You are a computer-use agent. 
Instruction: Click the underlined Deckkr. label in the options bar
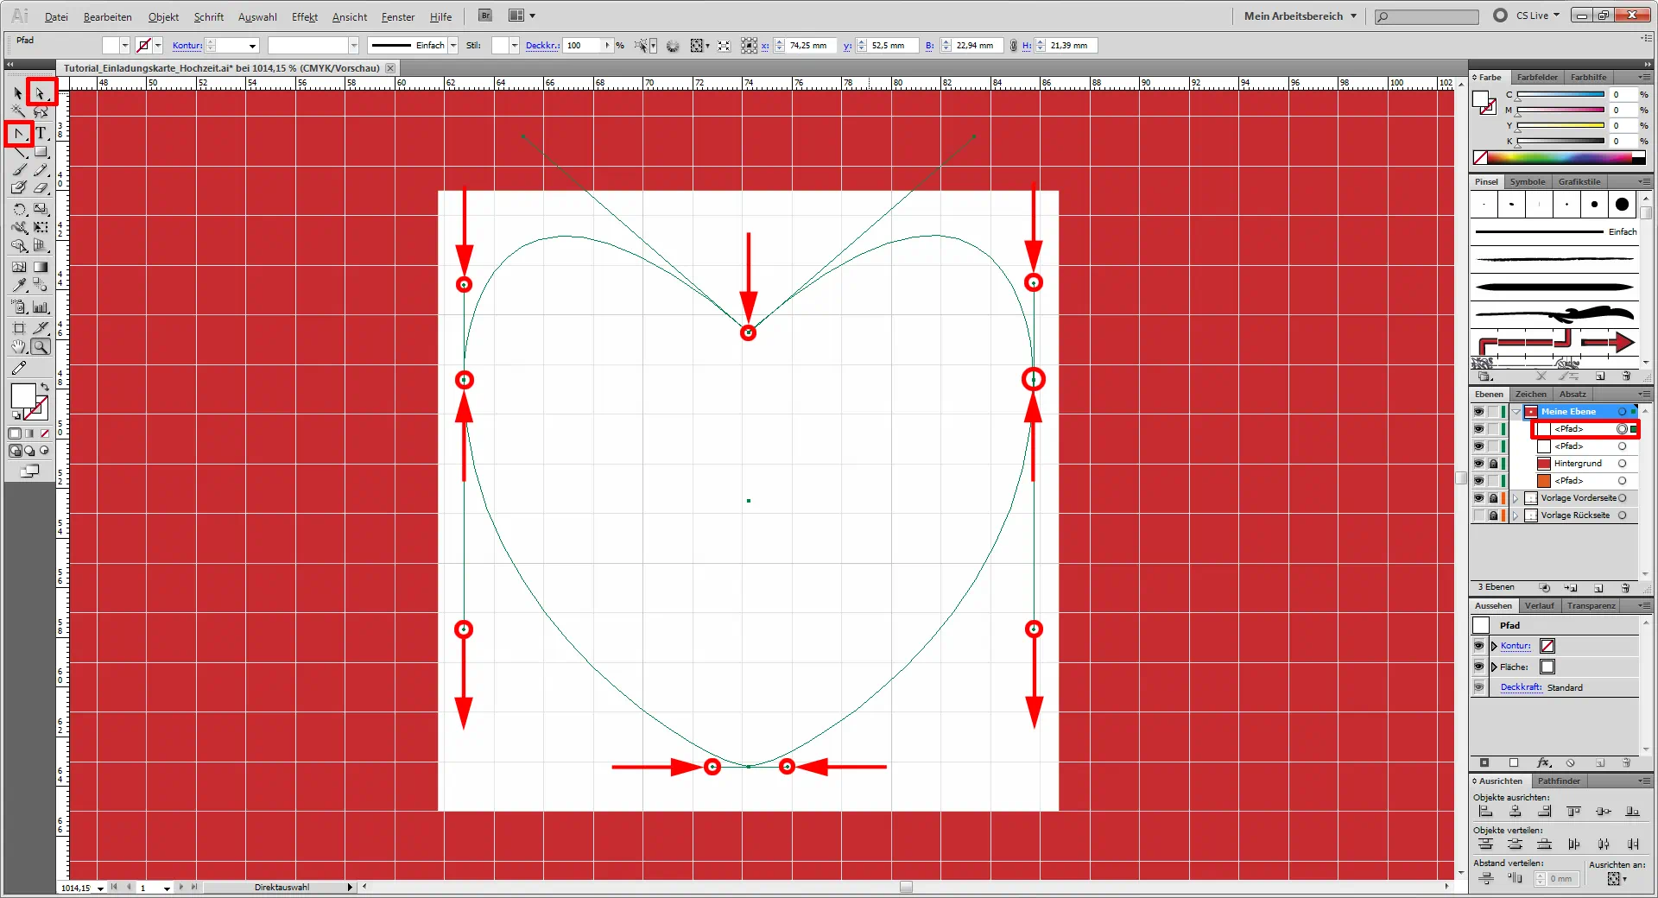pos(543,46)
